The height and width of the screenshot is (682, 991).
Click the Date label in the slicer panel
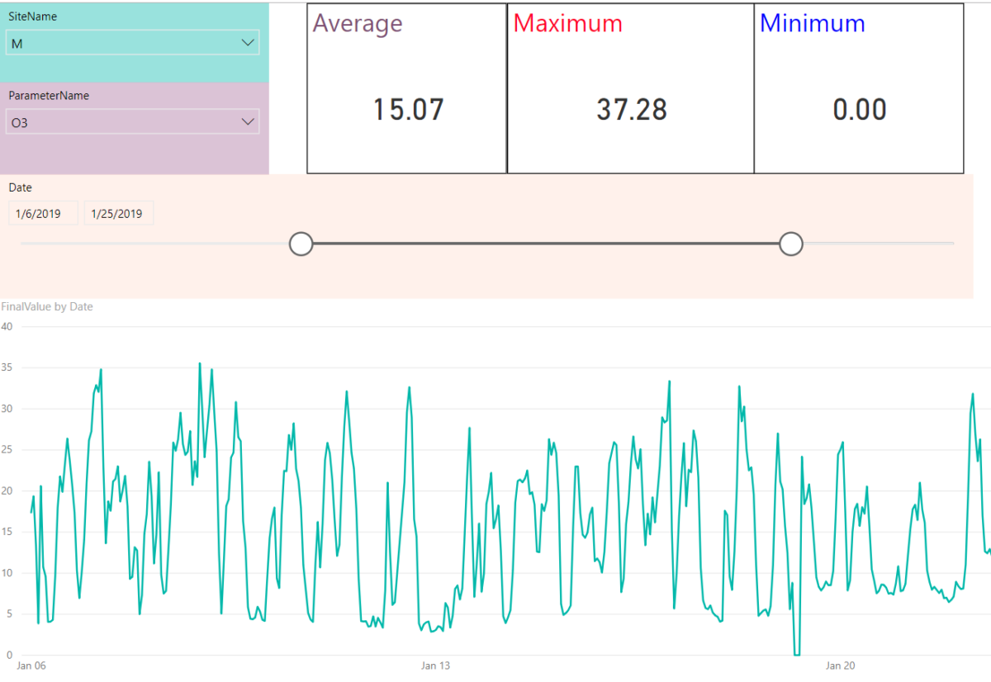21,187
